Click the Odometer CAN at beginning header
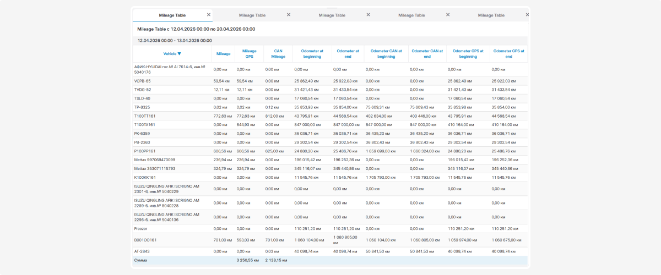 (386, 54)
